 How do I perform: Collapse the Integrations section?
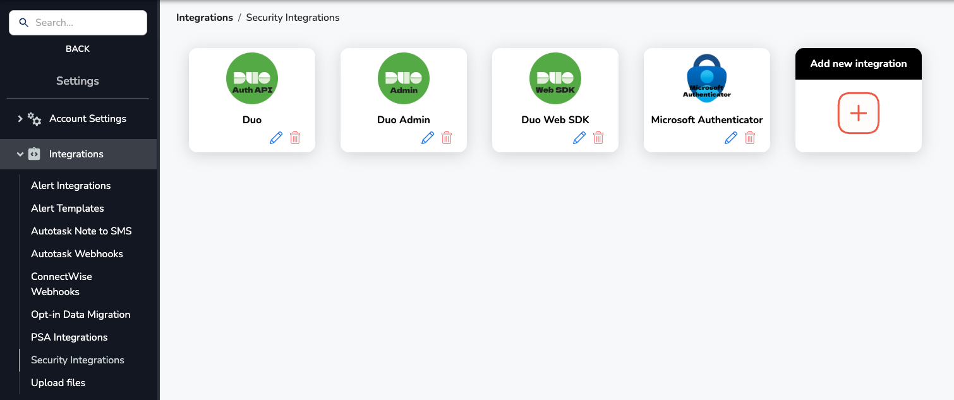point(20,154)
